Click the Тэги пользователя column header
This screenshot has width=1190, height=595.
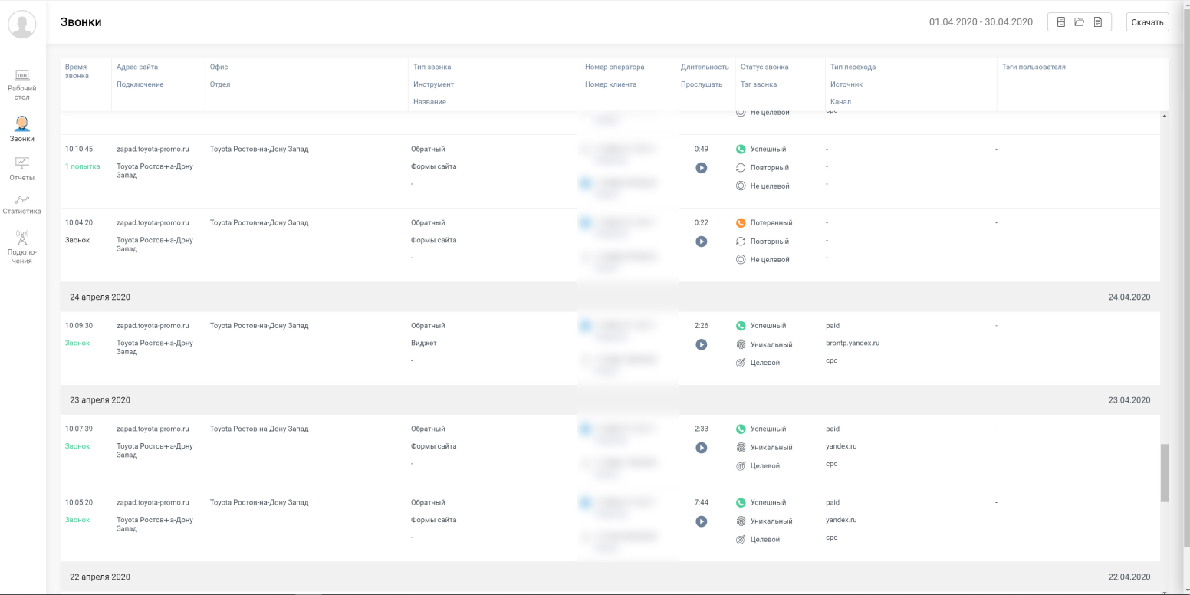1034,67
